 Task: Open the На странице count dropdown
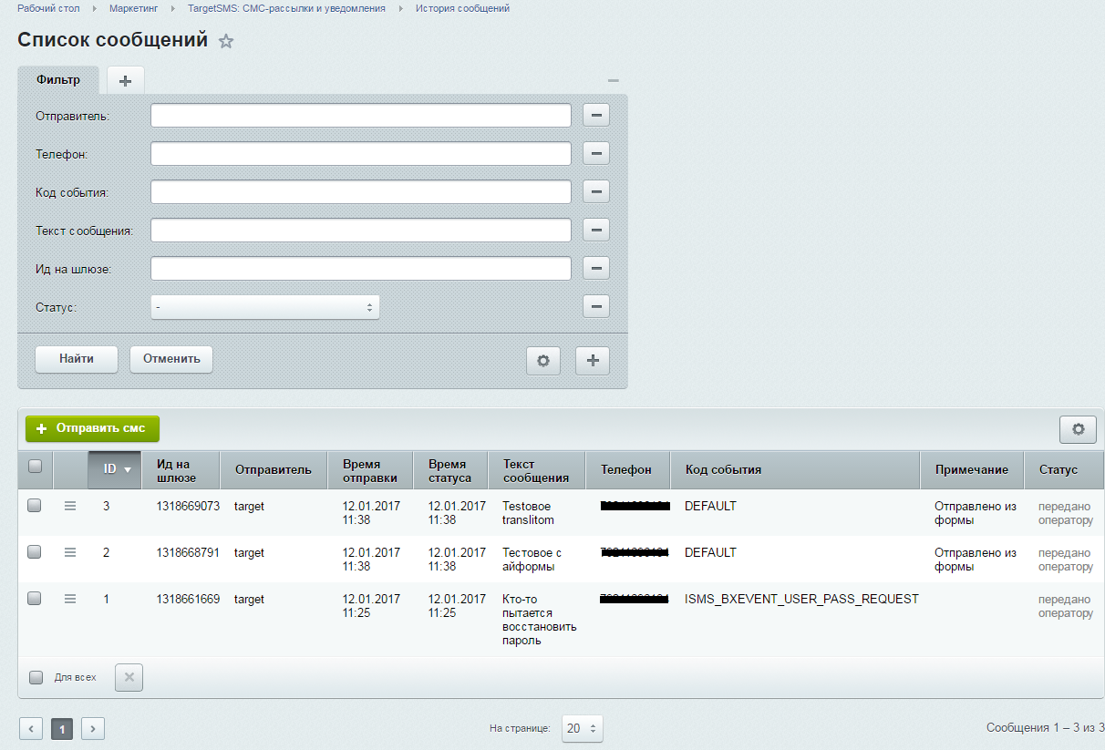coord(582,729)
